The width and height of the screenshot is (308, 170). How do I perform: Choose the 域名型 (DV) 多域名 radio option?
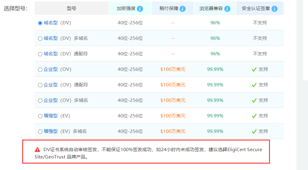tap(40, 39)
